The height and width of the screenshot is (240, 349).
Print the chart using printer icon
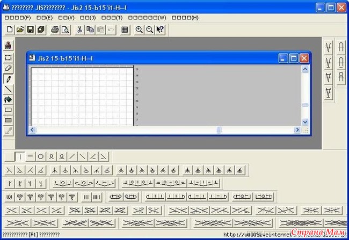click(x=55, y=29)
